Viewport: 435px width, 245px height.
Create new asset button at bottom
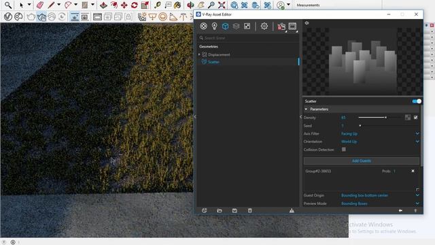pos(204,210)
